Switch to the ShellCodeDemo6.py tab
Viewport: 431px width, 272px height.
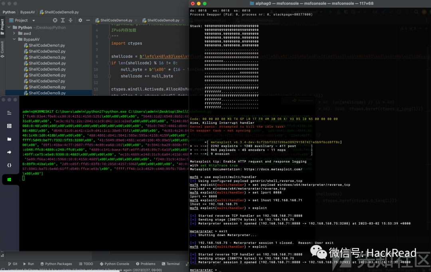click(x=163, y=20)
